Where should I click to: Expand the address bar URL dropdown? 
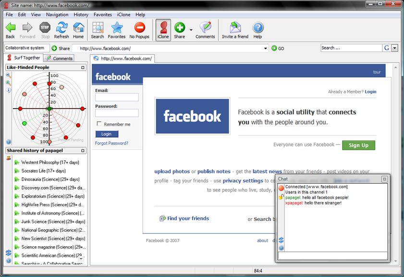pos(265,49)
